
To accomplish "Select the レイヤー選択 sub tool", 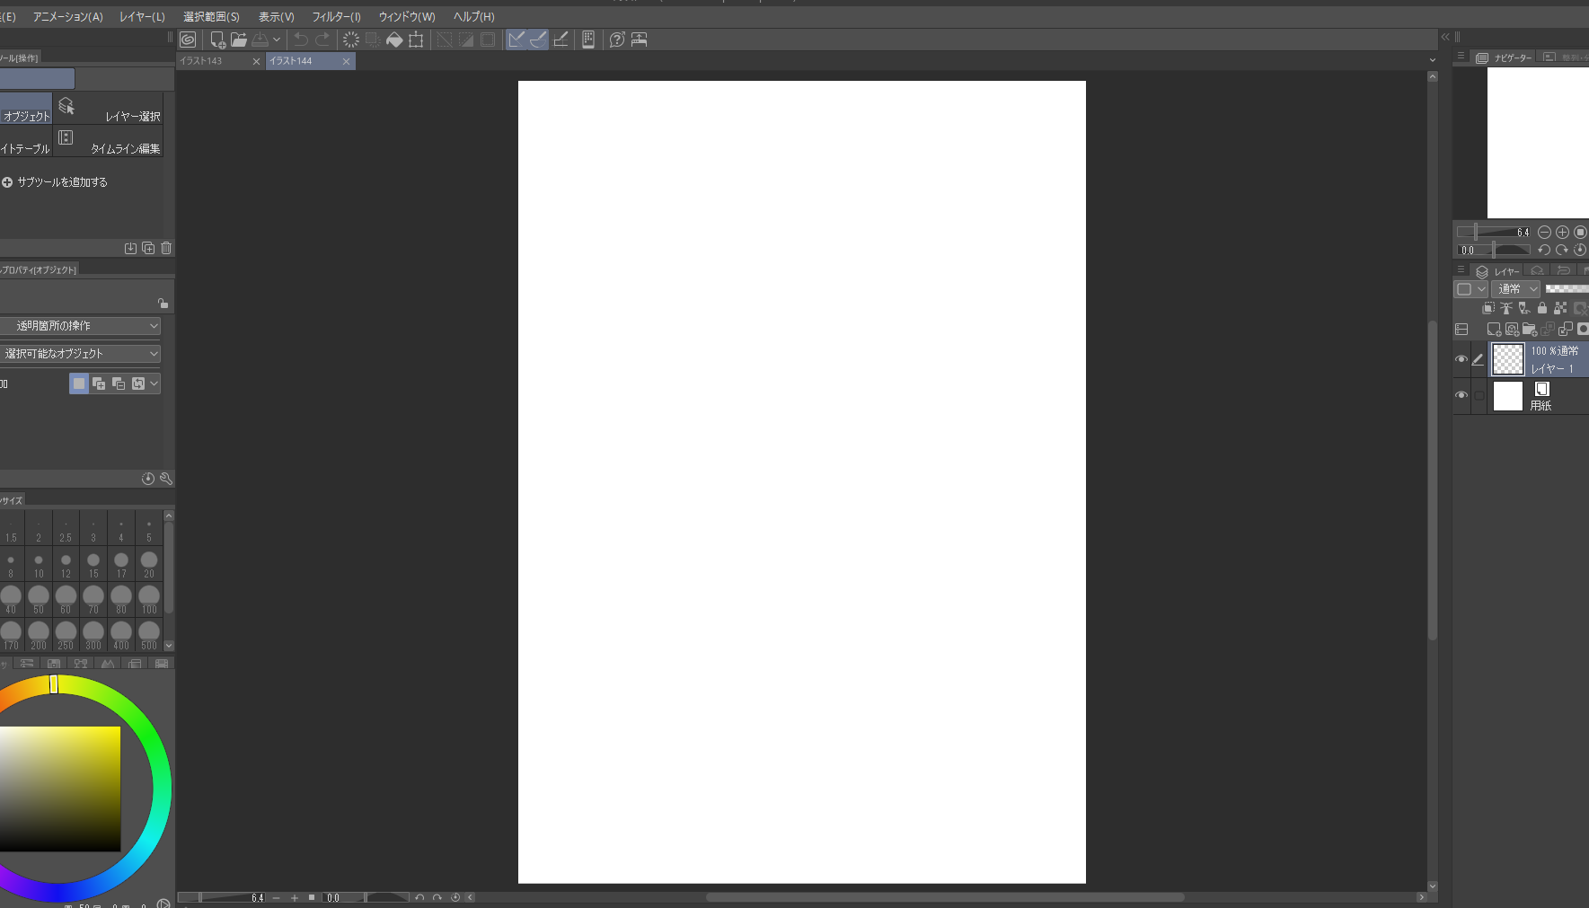I will (110, 110).
